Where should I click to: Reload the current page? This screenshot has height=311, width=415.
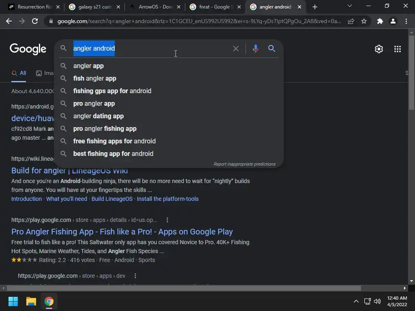(35, 21)
